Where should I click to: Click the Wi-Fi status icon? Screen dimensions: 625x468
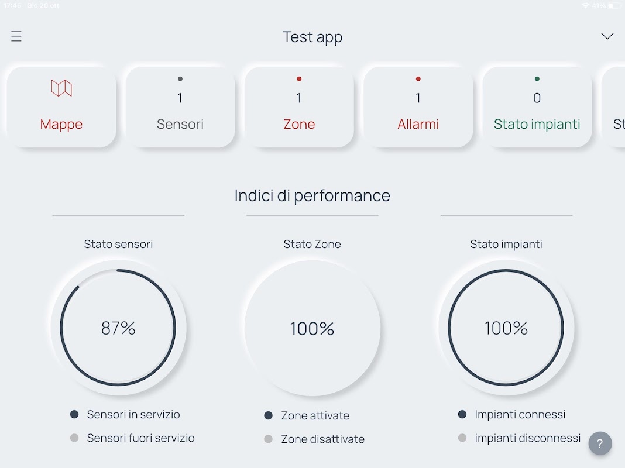tap(585, 5)
